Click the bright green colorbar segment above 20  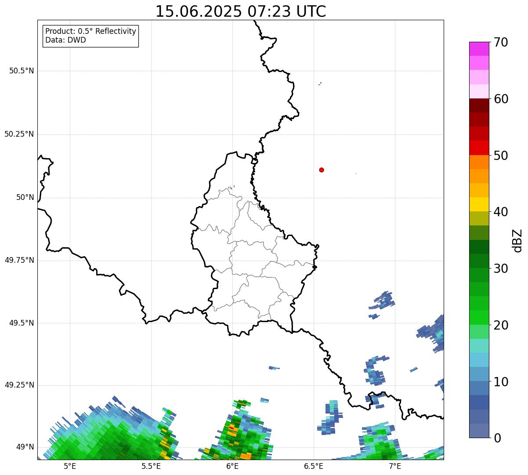tap(479, 317)
